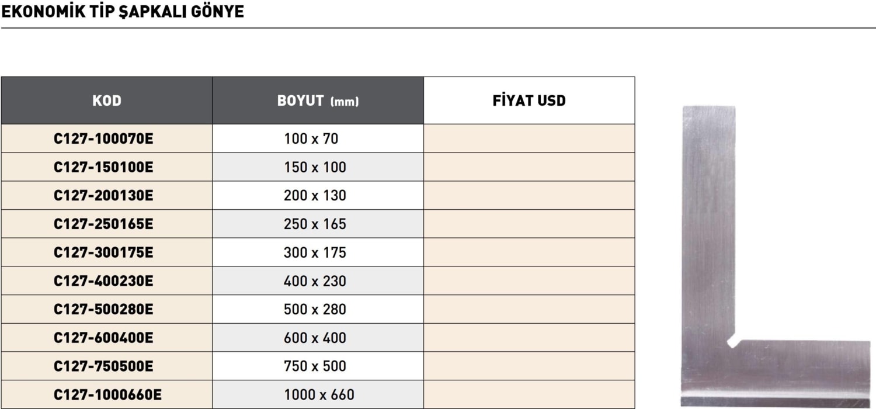Select product code C127-500280E
The height and width of the screenshot is (409, 876).
click(x=103, y=309)
